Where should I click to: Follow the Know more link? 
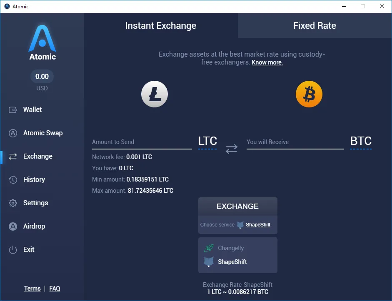[x=267, y=62]
